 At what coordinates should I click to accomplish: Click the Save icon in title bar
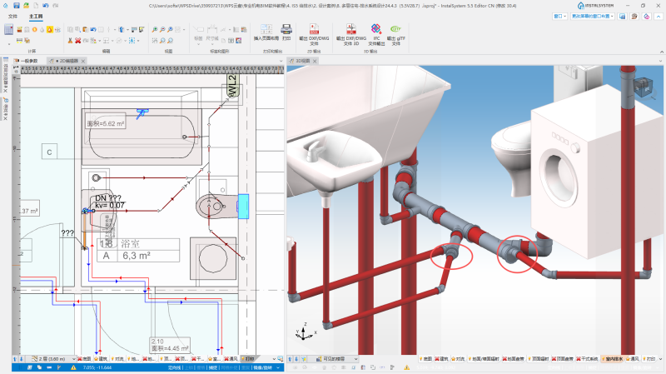click(x=16, y=6)
